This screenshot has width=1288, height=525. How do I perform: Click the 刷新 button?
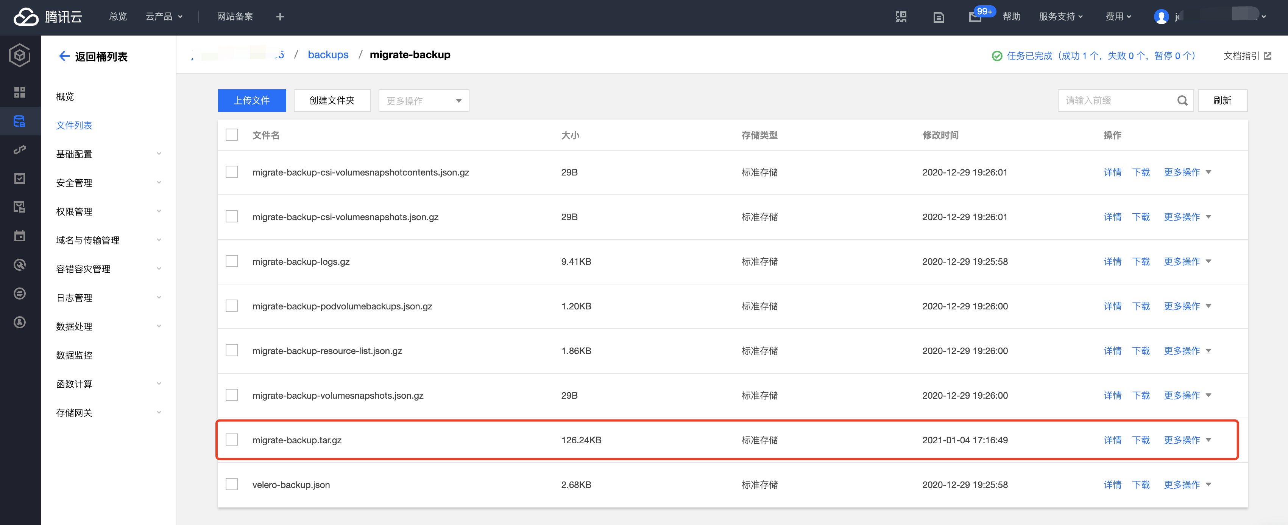1223,101
